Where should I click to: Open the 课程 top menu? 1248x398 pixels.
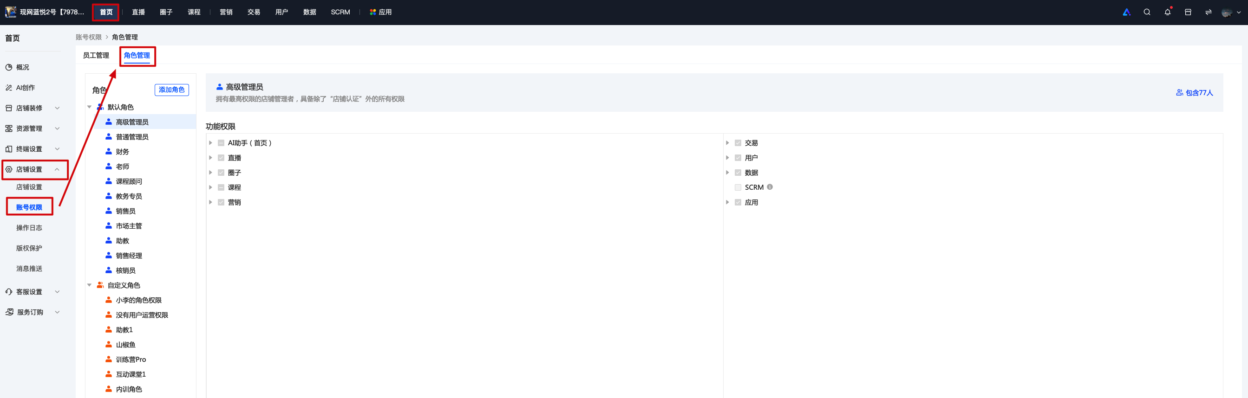tap(194, 12)
